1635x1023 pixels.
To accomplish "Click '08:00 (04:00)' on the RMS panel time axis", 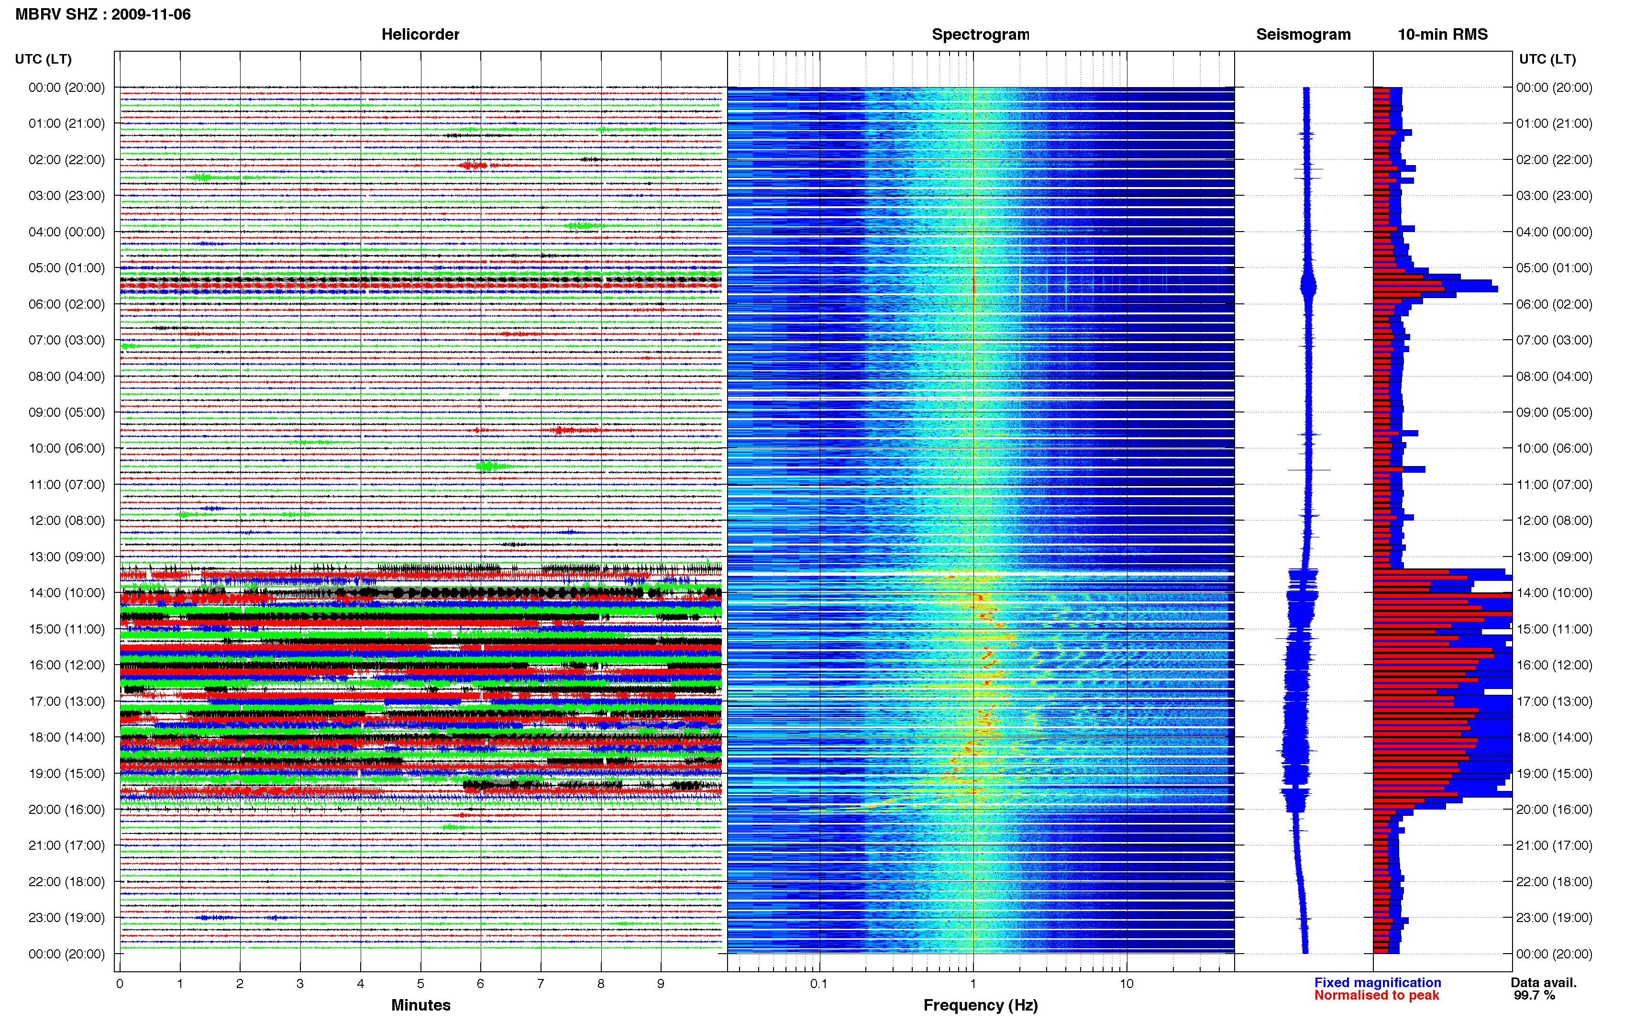I will pyautogui.click(x=1554, y=376).
